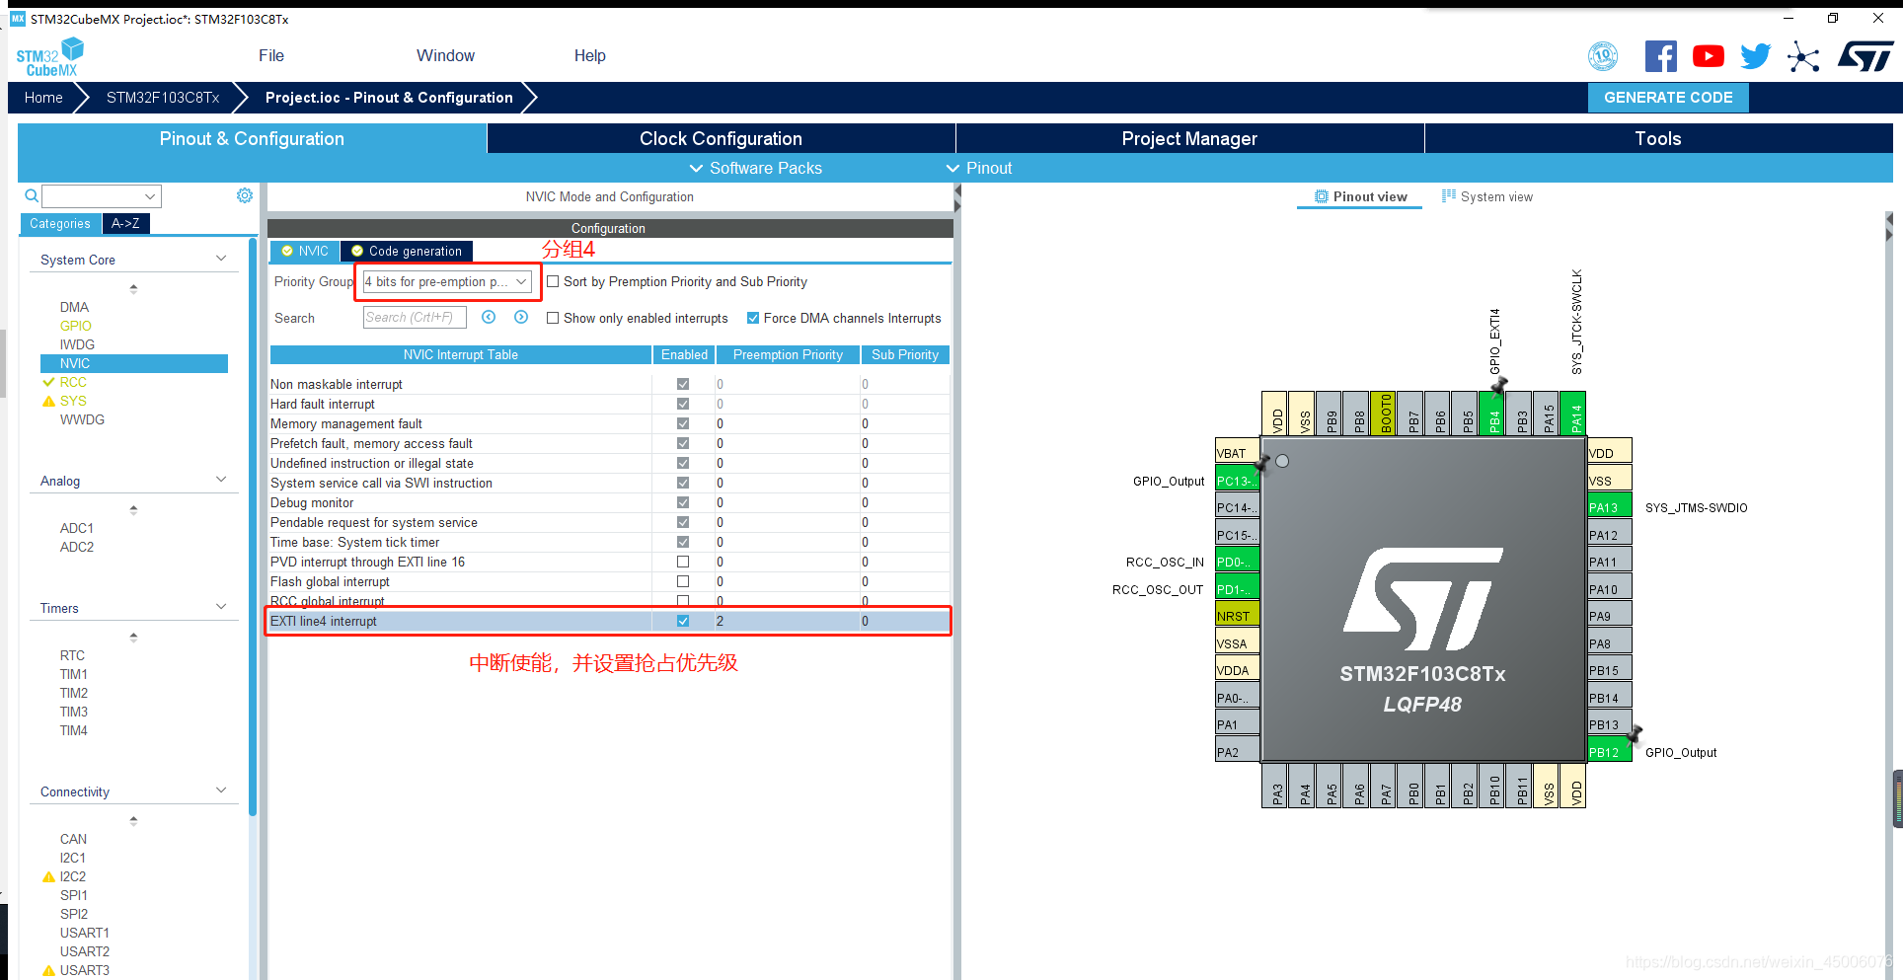Collapse System Core list with up arrow
This screenshot has width=1903, height=980.
(133, 288)
